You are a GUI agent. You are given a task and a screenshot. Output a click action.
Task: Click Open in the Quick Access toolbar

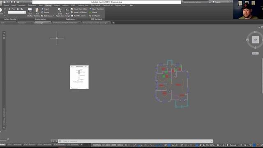point(8,2)
